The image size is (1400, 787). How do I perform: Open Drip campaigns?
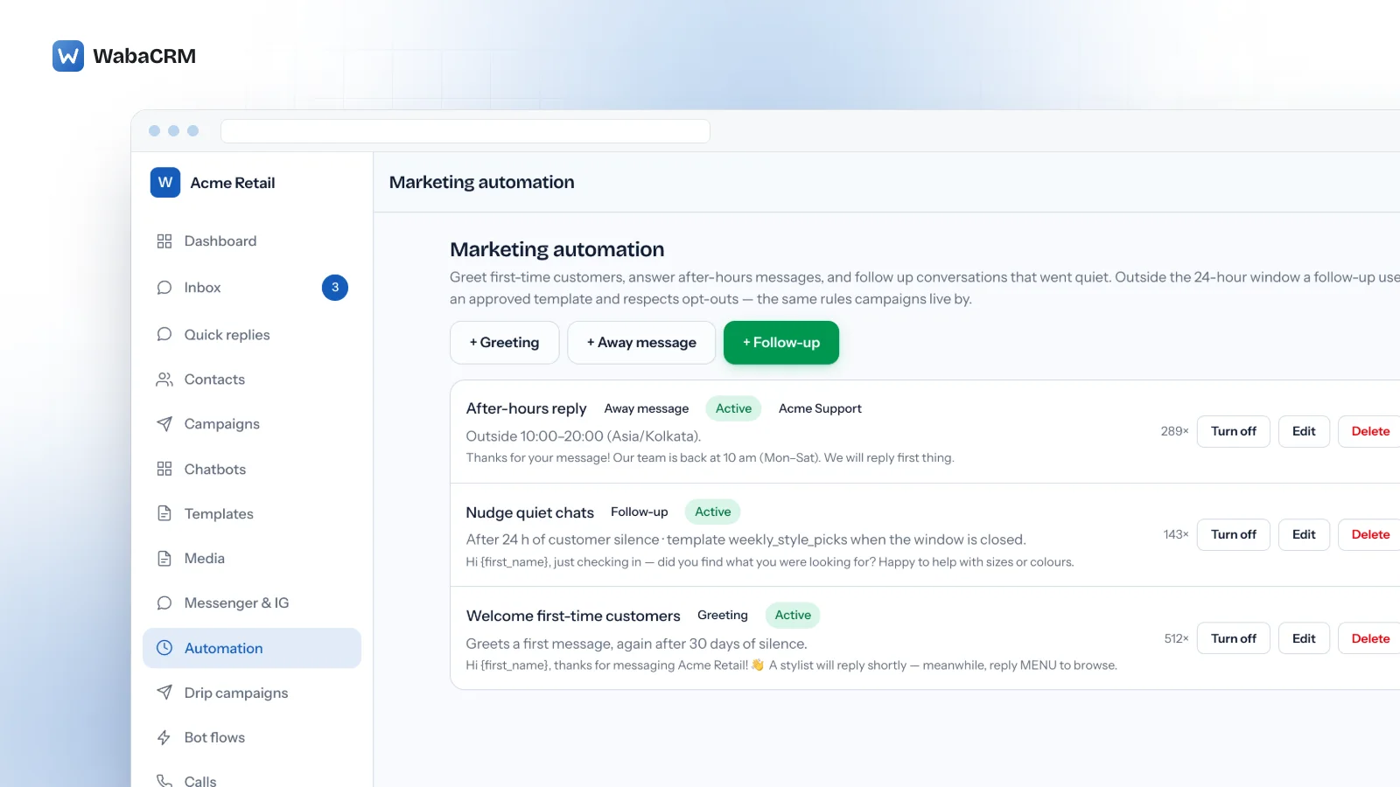tap(252, 693)
